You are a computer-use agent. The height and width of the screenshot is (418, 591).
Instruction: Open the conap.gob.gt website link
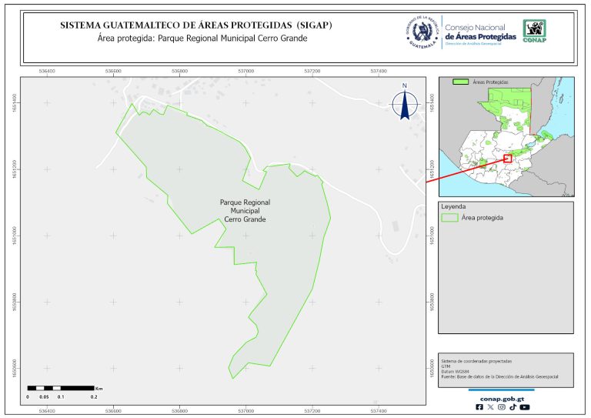coord(502,398)
